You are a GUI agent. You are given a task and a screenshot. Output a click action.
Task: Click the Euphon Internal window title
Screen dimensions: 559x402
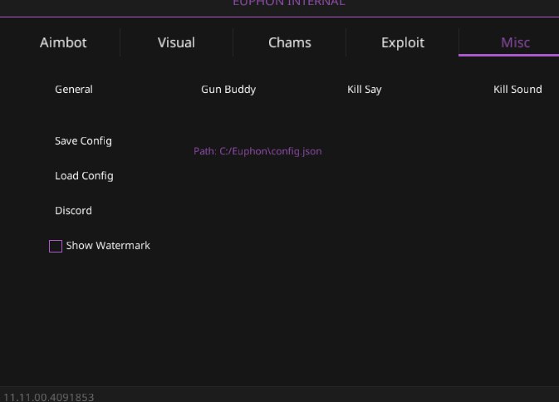point(288,2)
